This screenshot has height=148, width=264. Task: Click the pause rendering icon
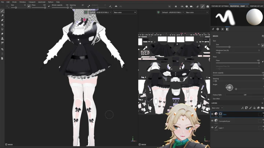(x=176, y=6)
